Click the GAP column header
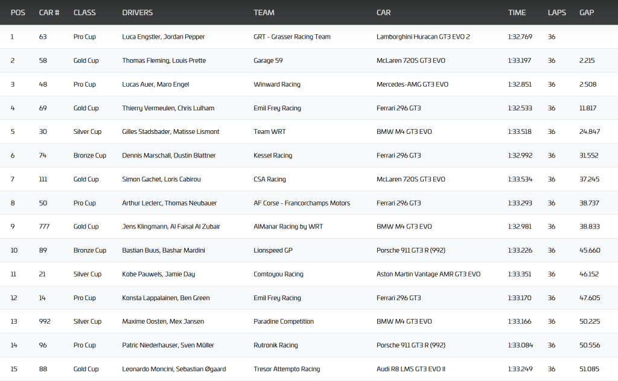Viewport: 618px width, 381px height. 587,13
